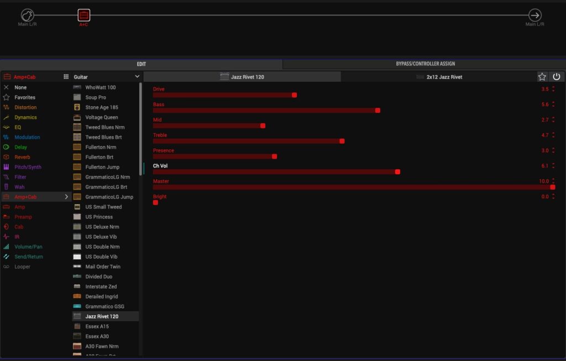Screen dimensions: 566x361
Task: Click the grid view icon beside Guitar
Action: pos(66,77)
